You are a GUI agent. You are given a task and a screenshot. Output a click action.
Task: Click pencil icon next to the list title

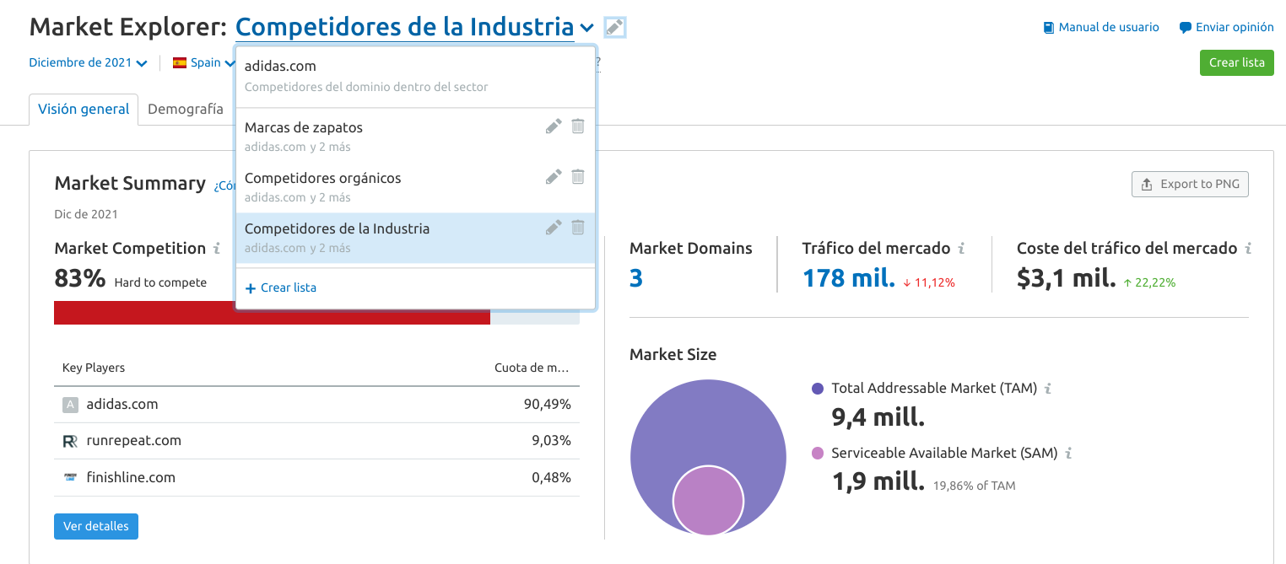615,28
